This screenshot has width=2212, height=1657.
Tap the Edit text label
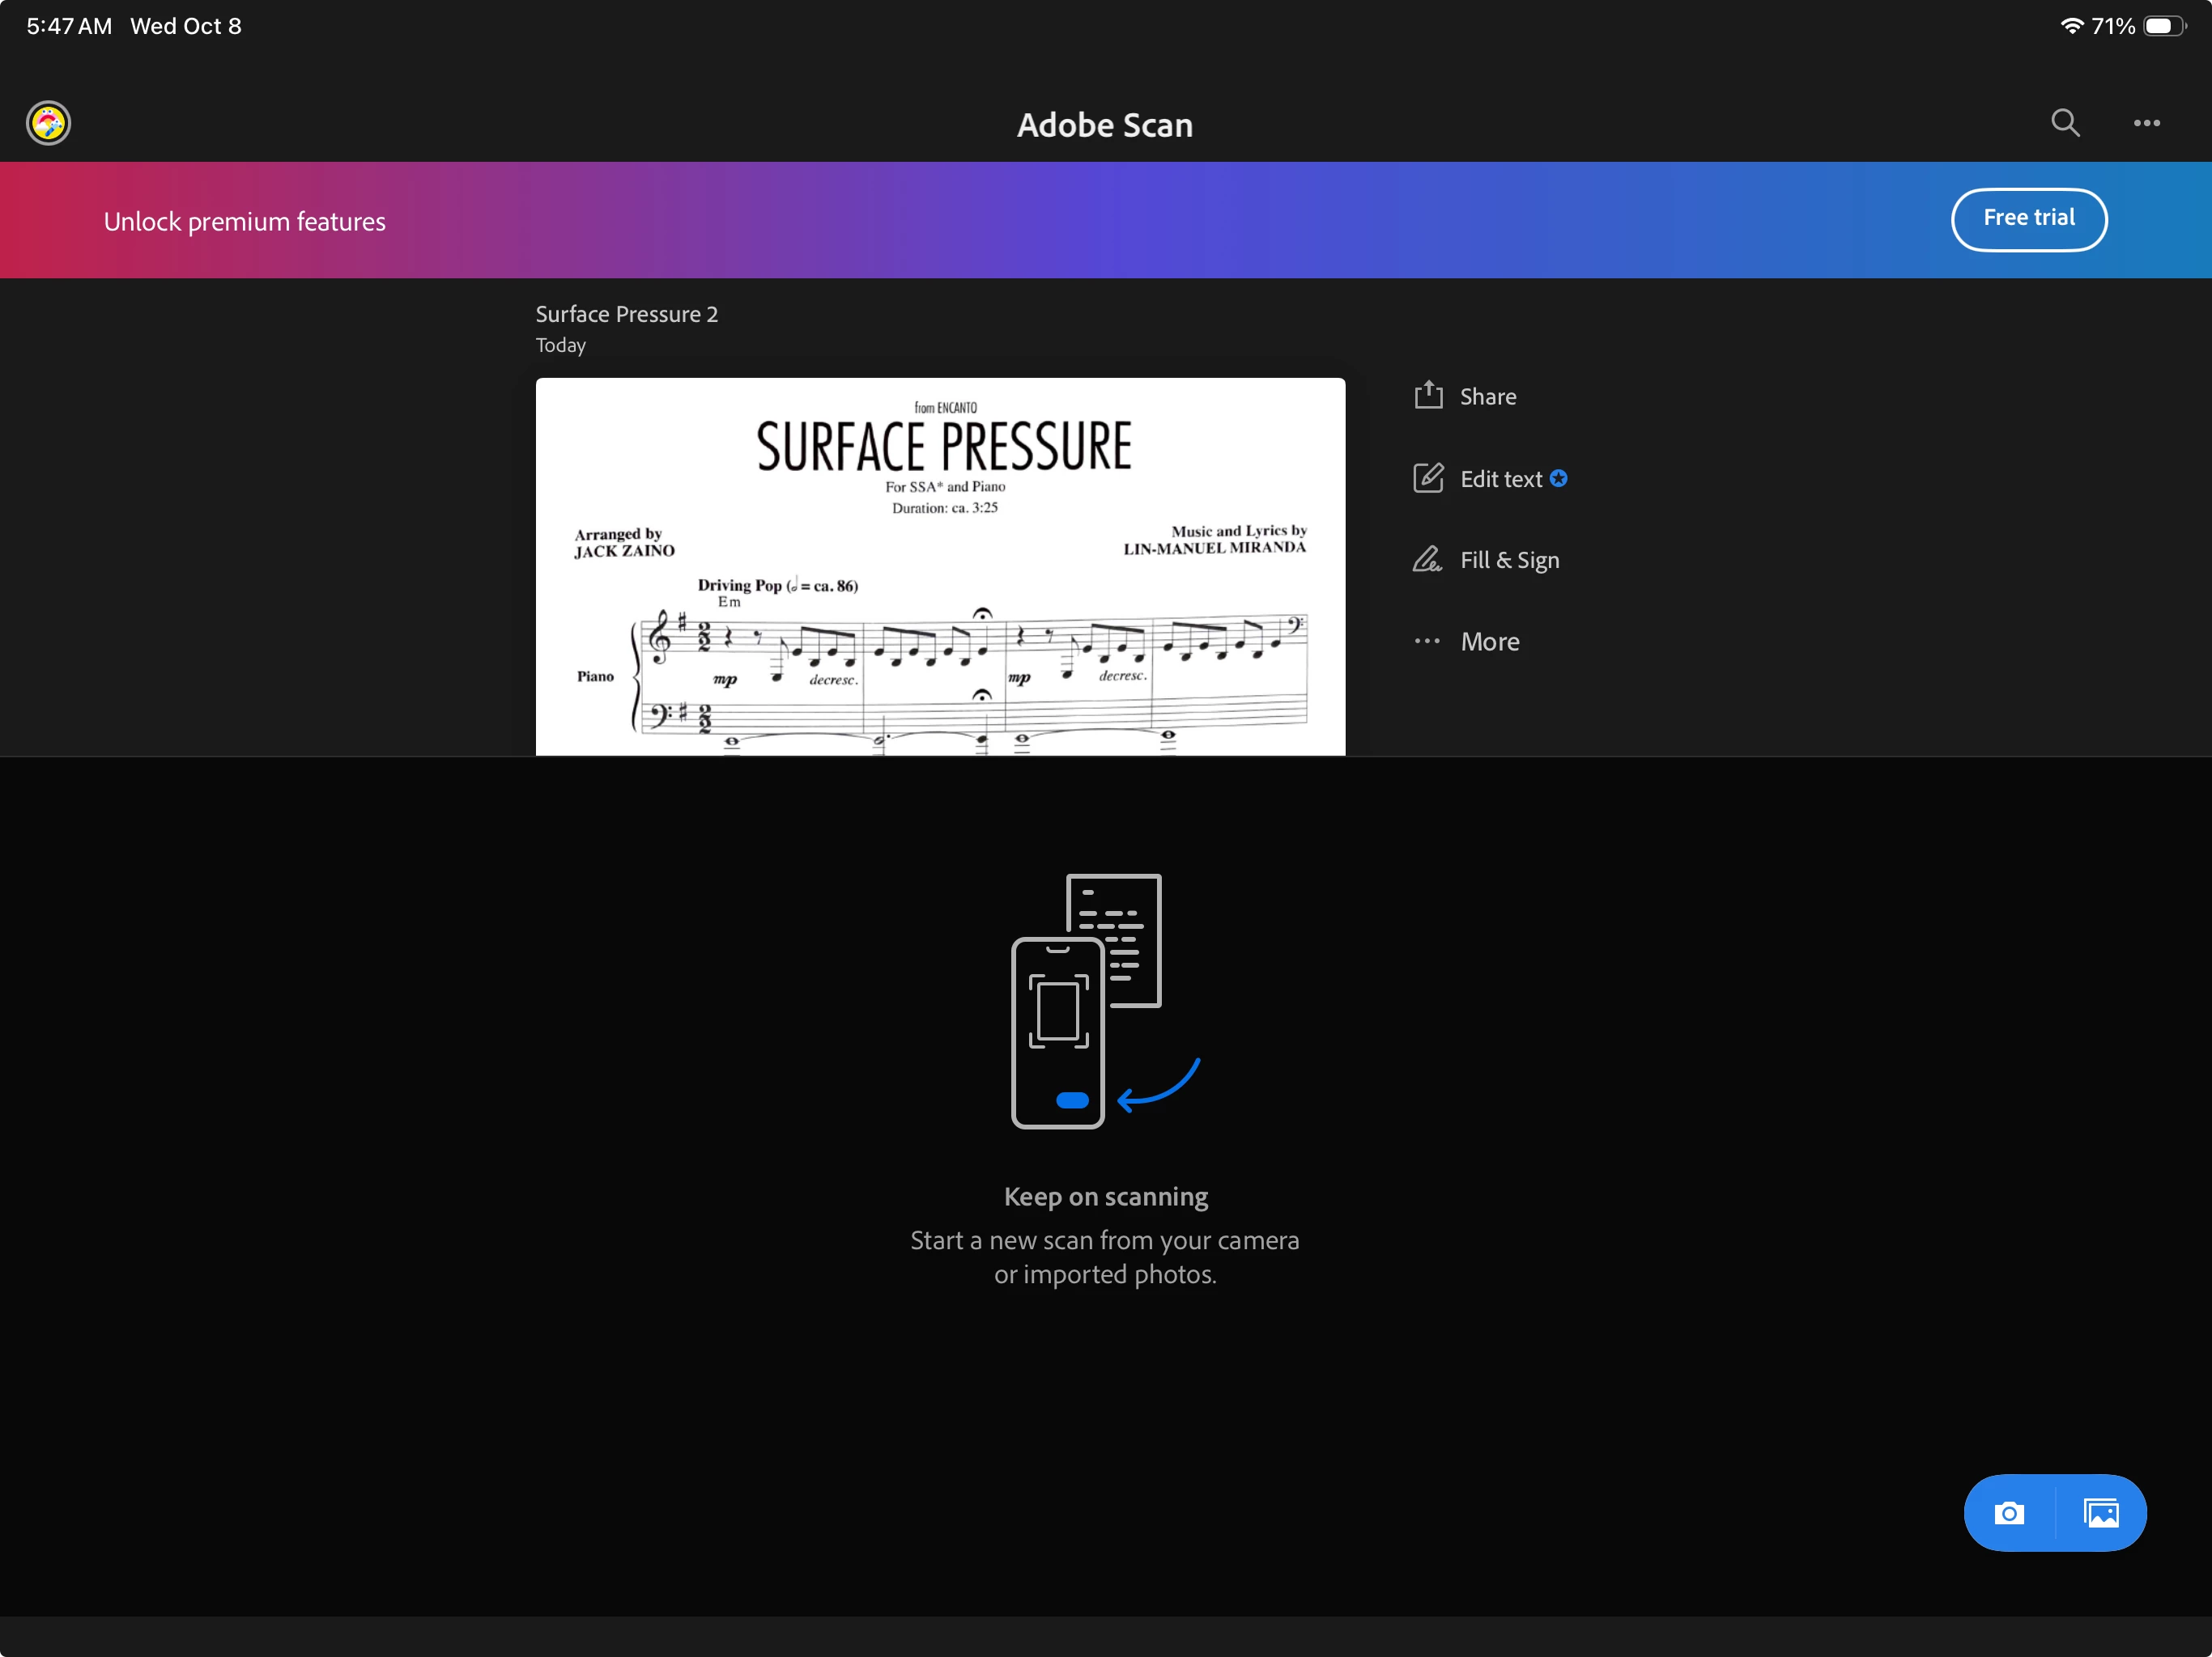pos(1501,480)
